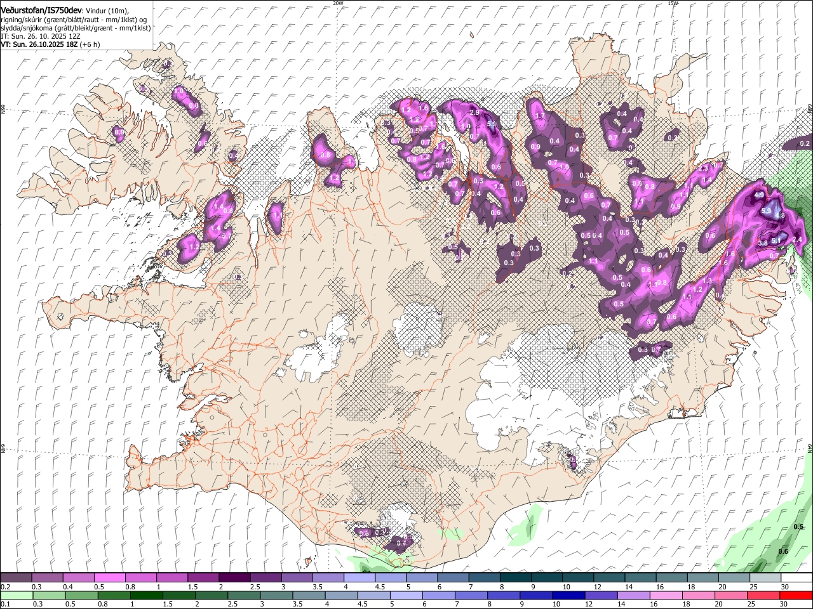Image resolution: width=813 pixels, height=609 pixels.
Task: Click the '0.2' label under the upper scale
Action: click(5, 587)
